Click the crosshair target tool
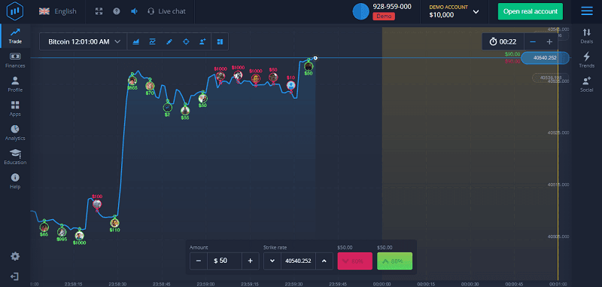Screen dimensions: 602x287 pos(186,41)
